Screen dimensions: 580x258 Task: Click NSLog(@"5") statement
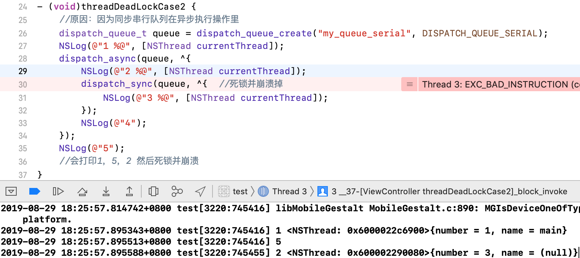click(x=92, y=148)
